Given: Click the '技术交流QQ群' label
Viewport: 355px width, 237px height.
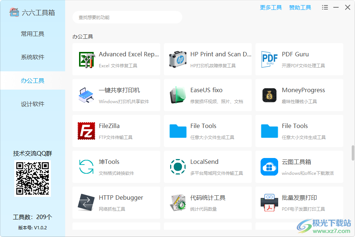Looking at the screenshot, I should click(x=33, y=154).
